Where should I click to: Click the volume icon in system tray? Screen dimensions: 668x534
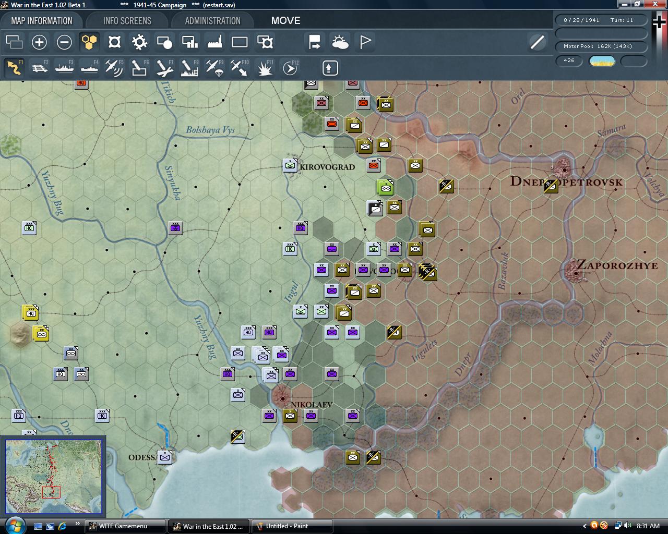point(628,526)
